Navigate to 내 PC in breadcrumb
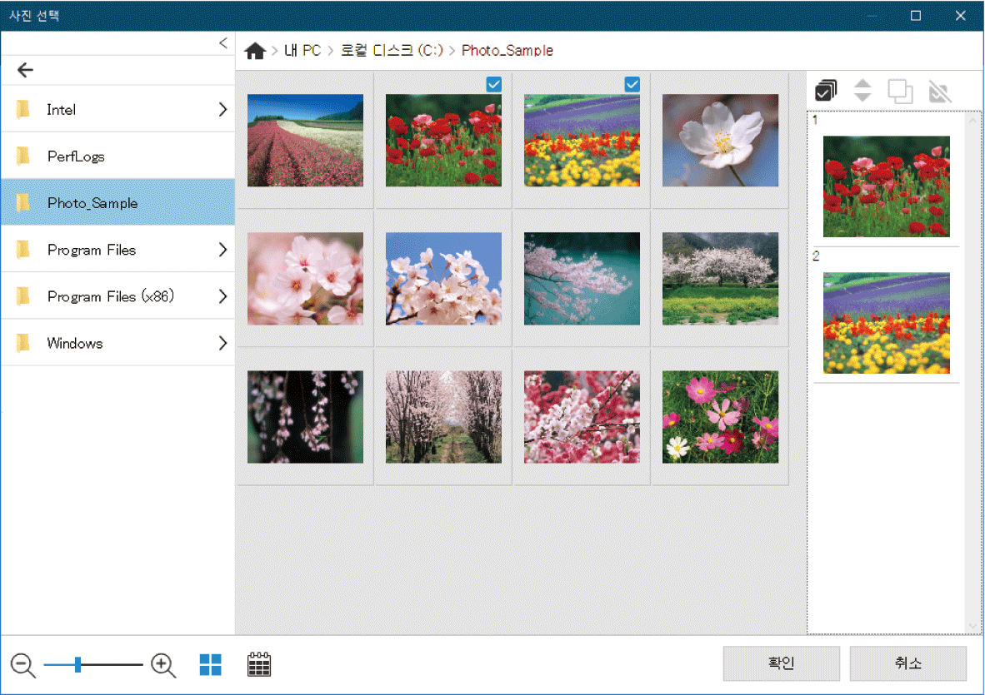985x695 pixels. 302,51
